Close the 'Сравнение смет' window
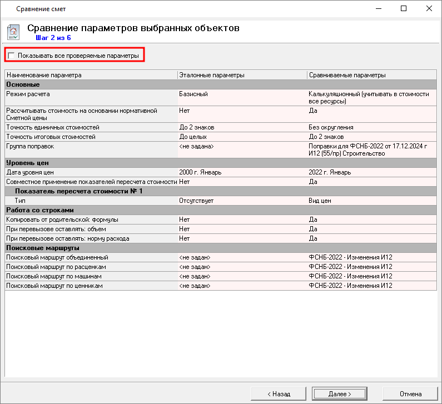 [x=429, y=9]
